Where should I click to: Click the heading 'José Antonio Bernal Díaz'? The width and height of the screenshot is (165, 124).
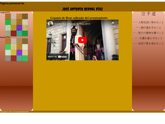coord(82,9)
